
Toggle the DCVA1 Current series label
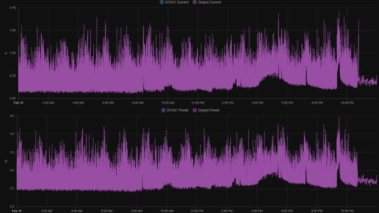[x=177, y=2]
